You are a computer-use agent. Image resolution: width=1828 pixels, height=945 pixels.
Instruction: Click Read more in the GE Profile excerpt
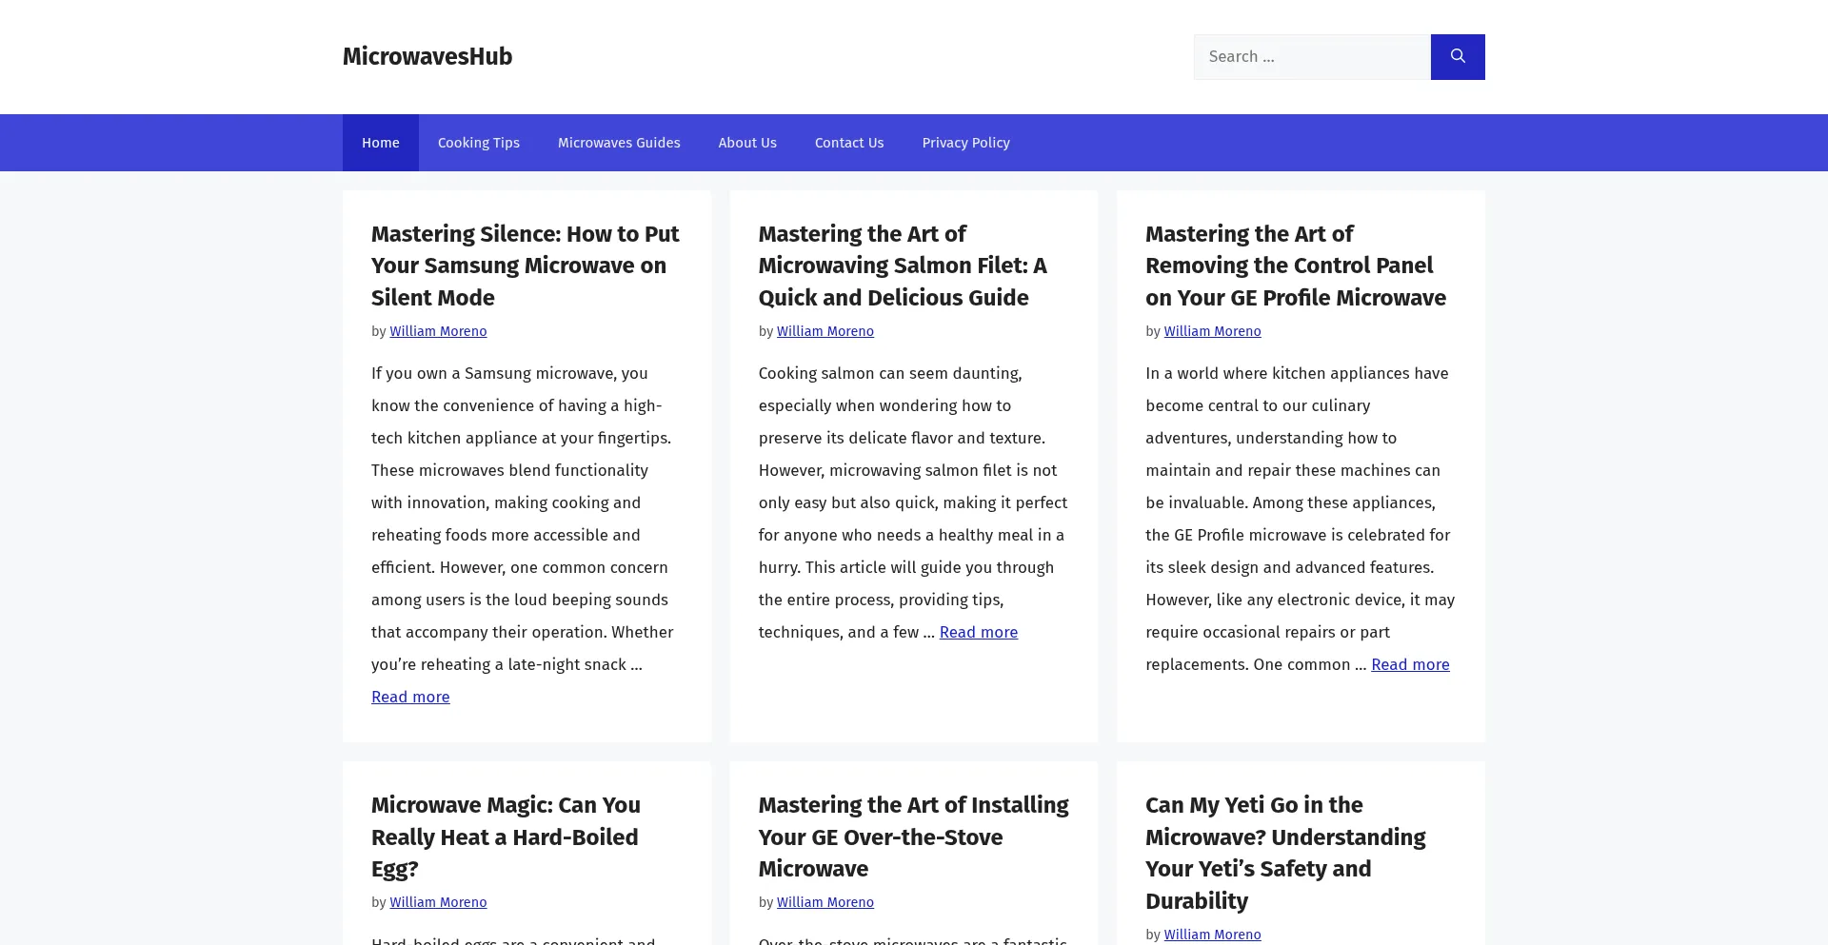1409,664
